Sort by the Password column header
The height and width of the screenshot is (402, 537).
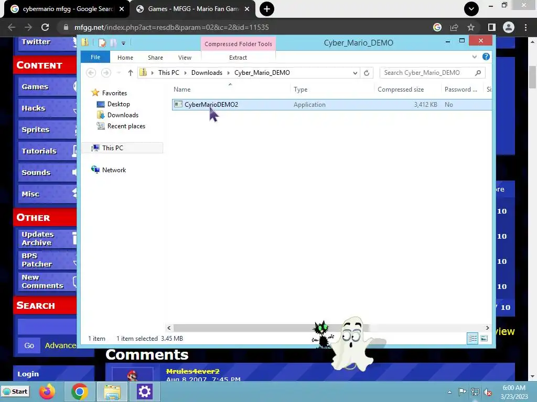460,89
